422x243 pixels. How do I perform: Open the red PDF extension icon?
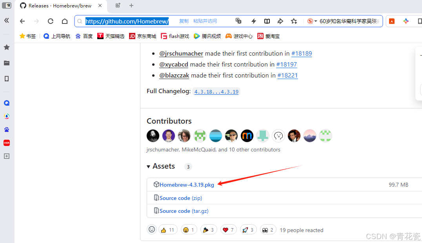392,21
